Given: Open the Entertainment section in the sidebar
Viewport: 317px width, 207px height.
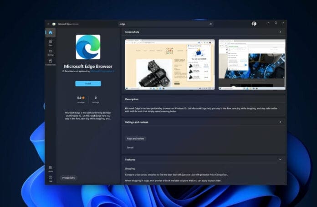Looking at the screenshot, I should pos(51,62).
